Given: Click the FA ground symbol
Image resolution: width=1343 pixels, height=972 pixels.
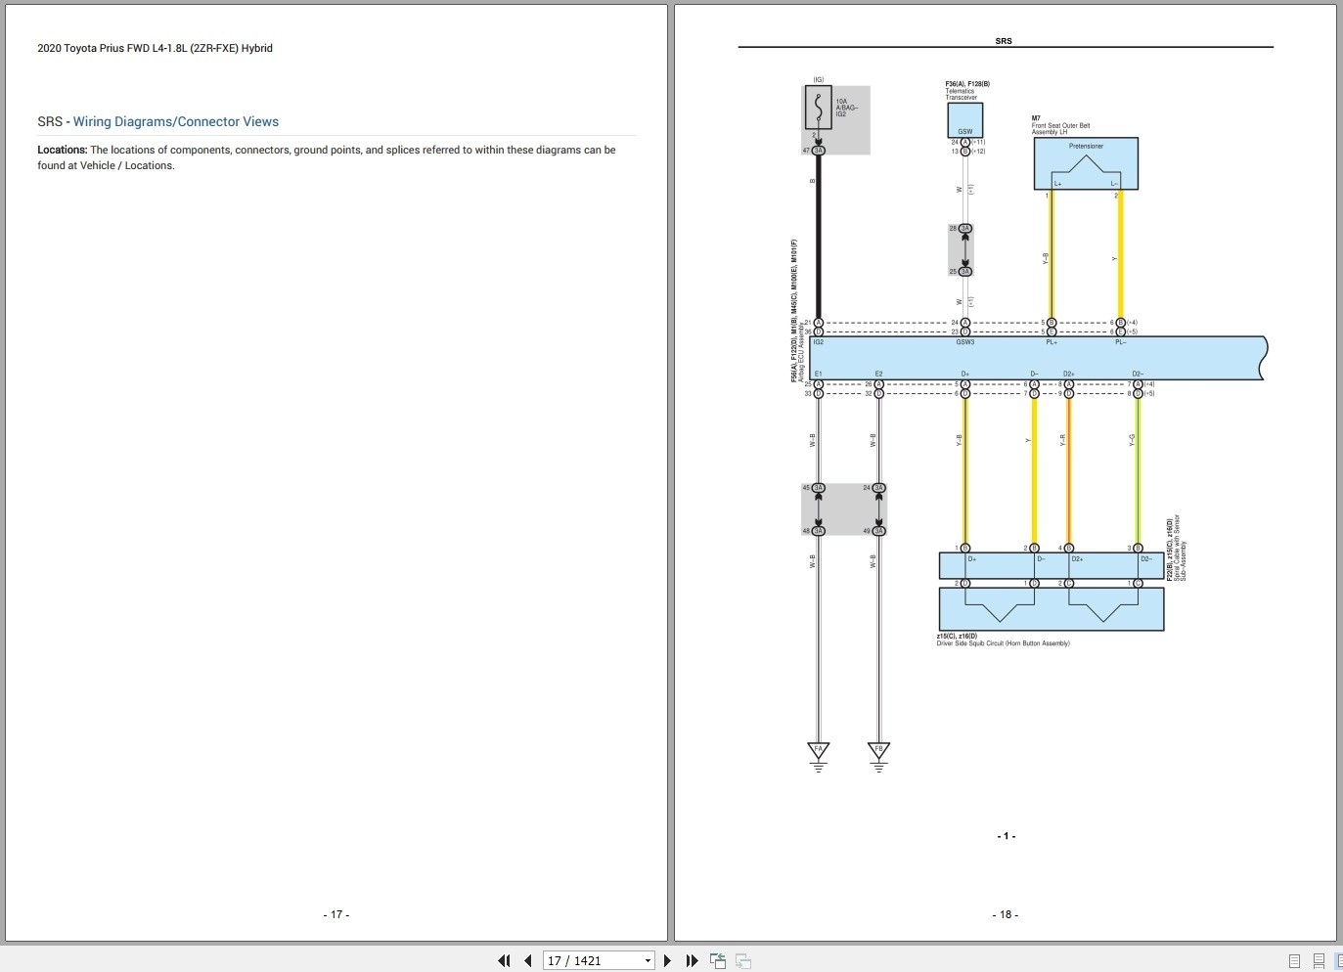Looking at the screenshot, I should point(819,756).
